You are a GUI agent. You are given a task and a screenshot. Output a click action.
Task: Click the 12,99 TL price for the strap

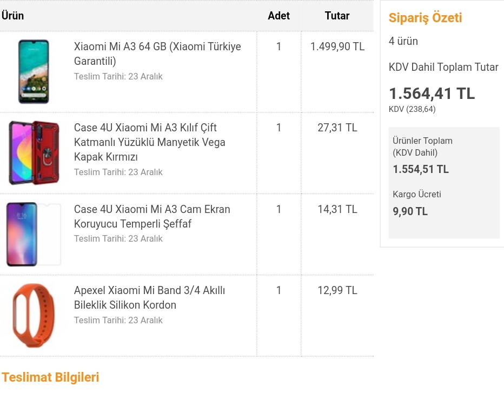click(337, 290)
